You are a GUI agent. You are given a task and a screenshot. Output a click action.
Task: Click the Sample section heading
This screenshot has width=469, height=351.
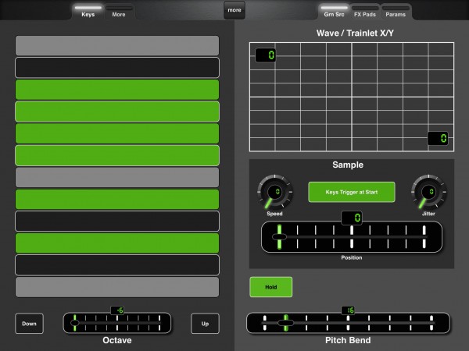tap(348, 165)
